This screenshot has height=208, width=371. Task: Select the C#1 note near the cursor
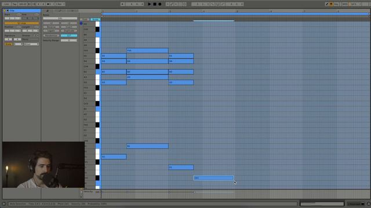pyautogui.click(x=213, y=178)
